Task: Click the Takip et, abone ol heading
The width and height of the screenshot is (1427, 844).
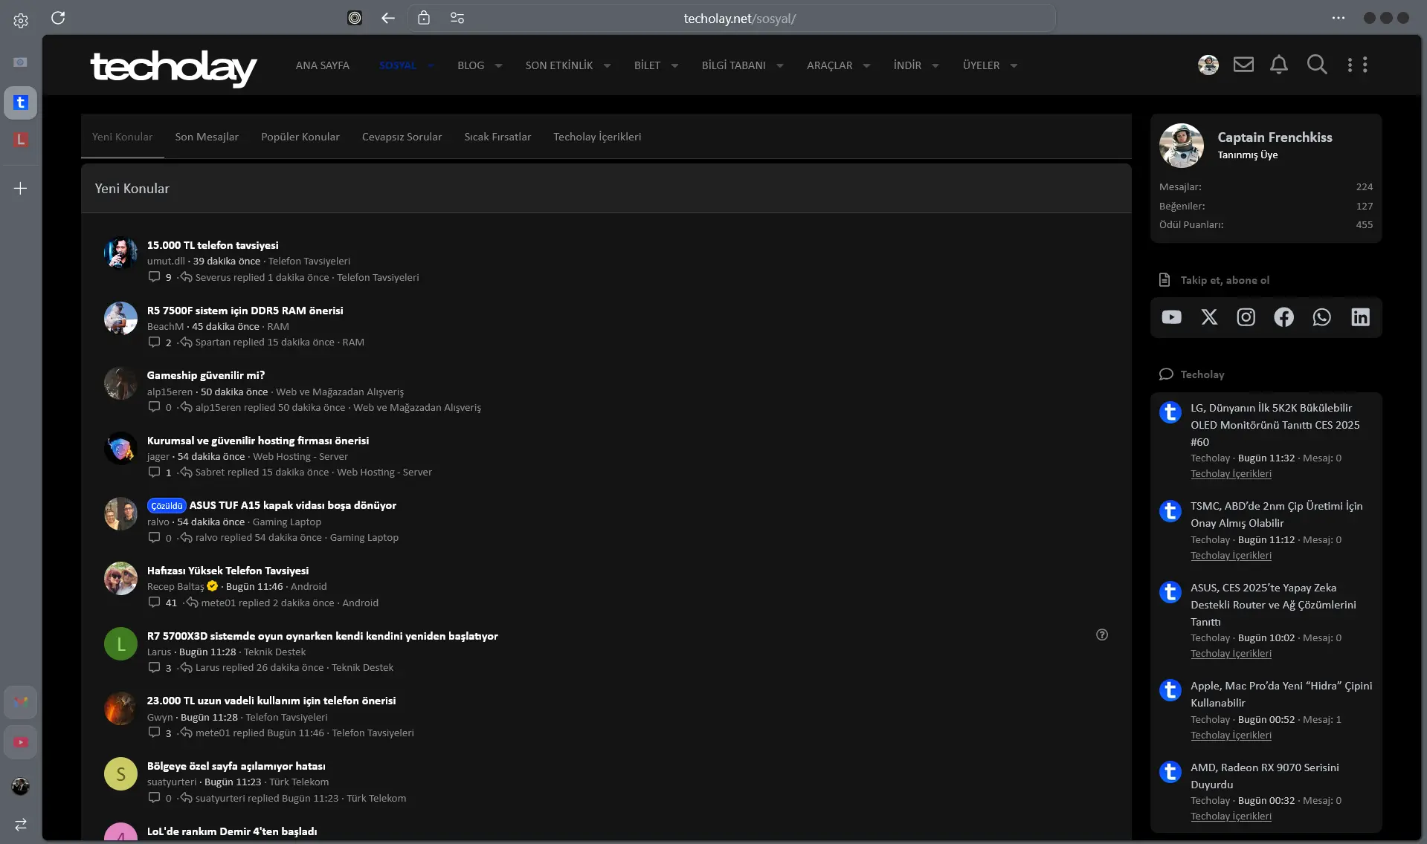Action: [x=1225, y=280]
